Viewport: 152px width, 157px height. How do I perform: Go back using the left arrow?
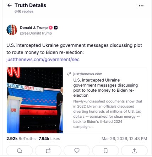click(10, 5)
